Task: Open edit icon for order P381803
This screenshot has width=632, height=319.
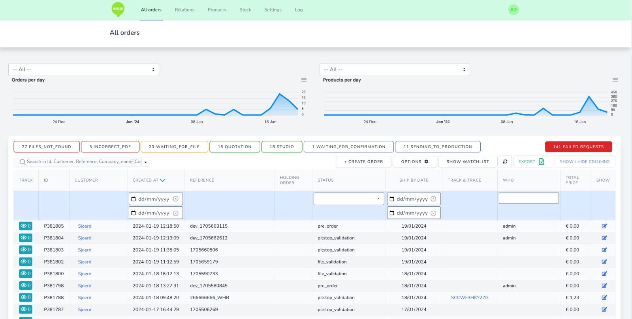Action: tap(604, 250)
